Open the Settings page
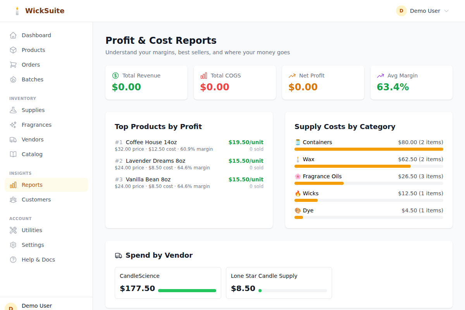The image size is (465, 310). tap(33, 245)
